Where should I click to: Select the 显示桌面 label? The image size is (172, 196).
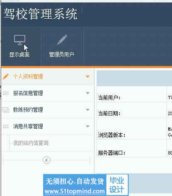point(19,54)
